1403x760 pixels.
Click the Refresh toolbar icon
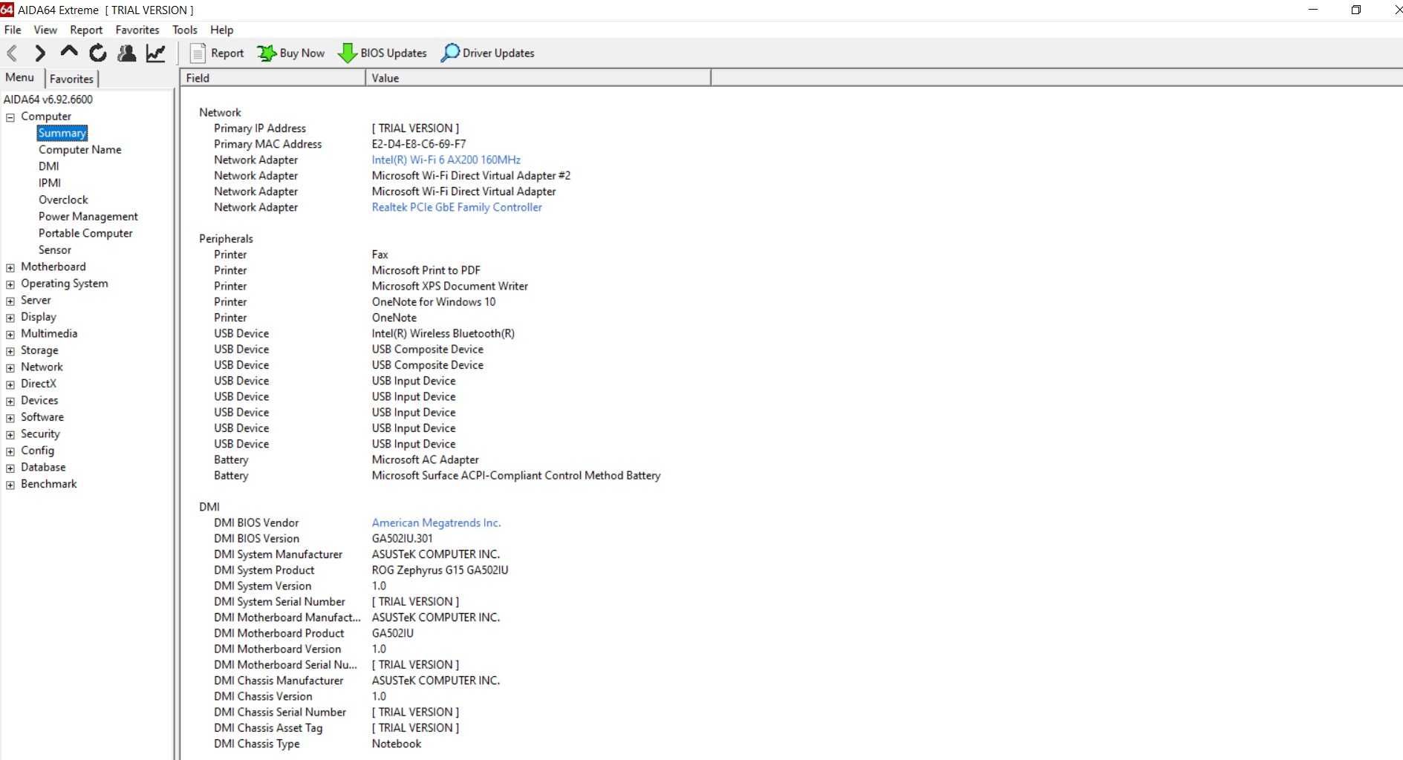97,53
